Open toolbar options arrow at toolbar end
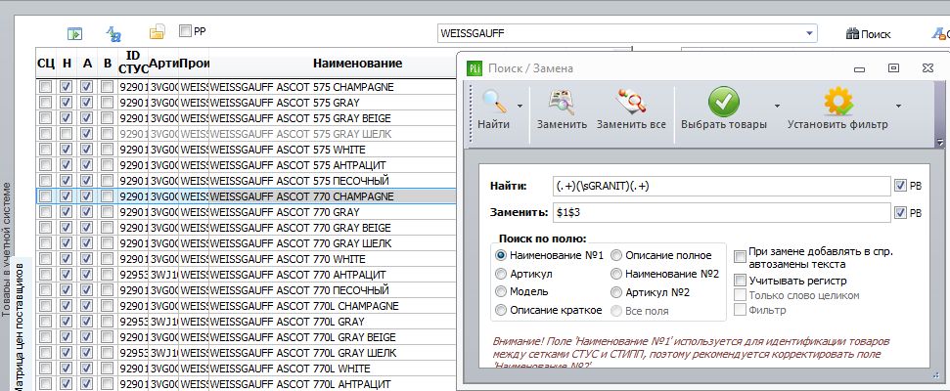Screen dimensions: 950x391 940,143
